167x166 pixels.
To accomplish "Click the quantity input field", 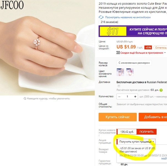I will tap(127, 97).
